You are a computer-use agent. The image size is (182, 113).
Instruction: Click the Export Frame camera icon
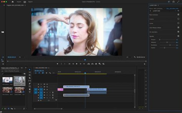(x=96, y=64)
